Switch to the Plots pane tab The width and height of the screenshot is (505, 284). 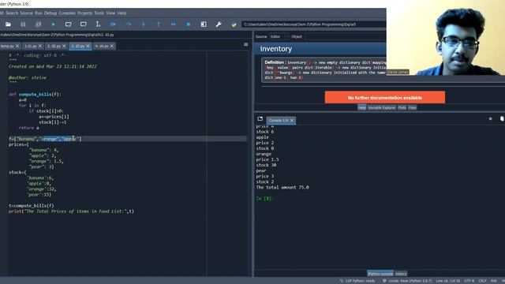[402, 107]
